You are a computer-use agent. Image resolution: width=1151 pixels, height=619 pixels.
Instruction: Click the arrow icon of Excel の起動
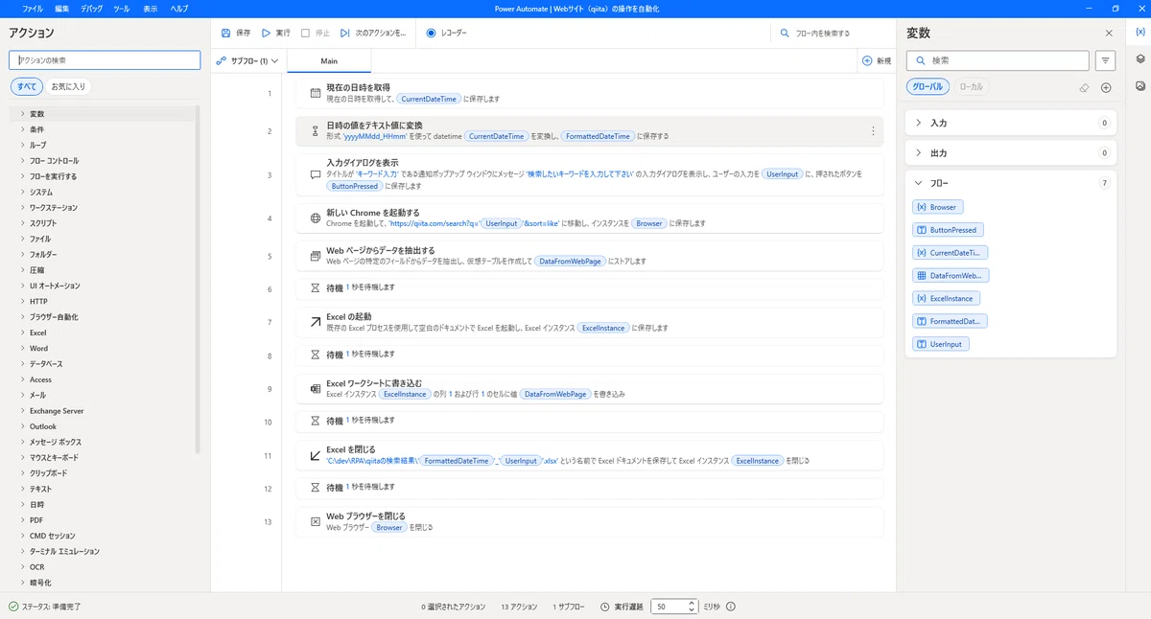click(x=315, y=323)
